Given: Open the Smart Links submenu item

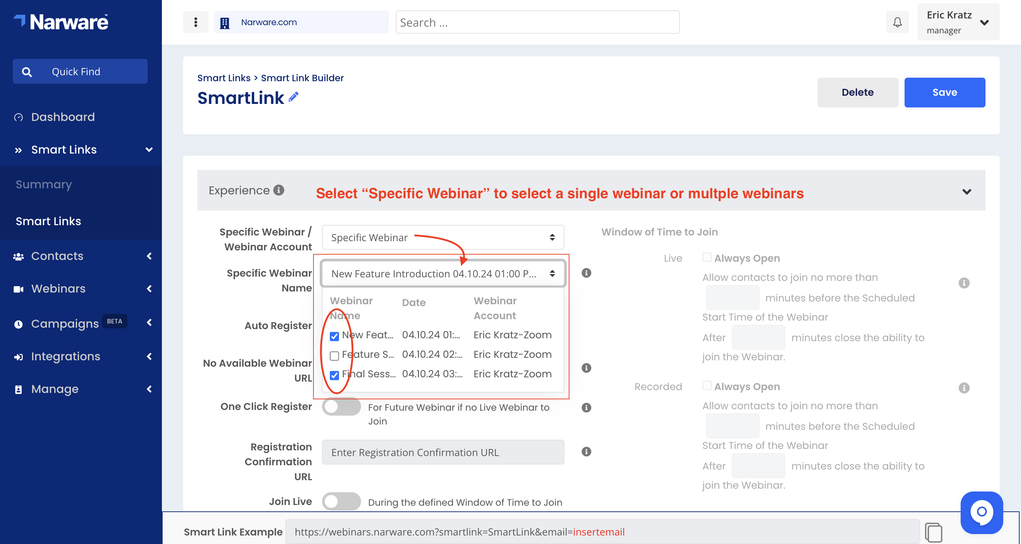Looking at the screenshot, I should (48, 221).
